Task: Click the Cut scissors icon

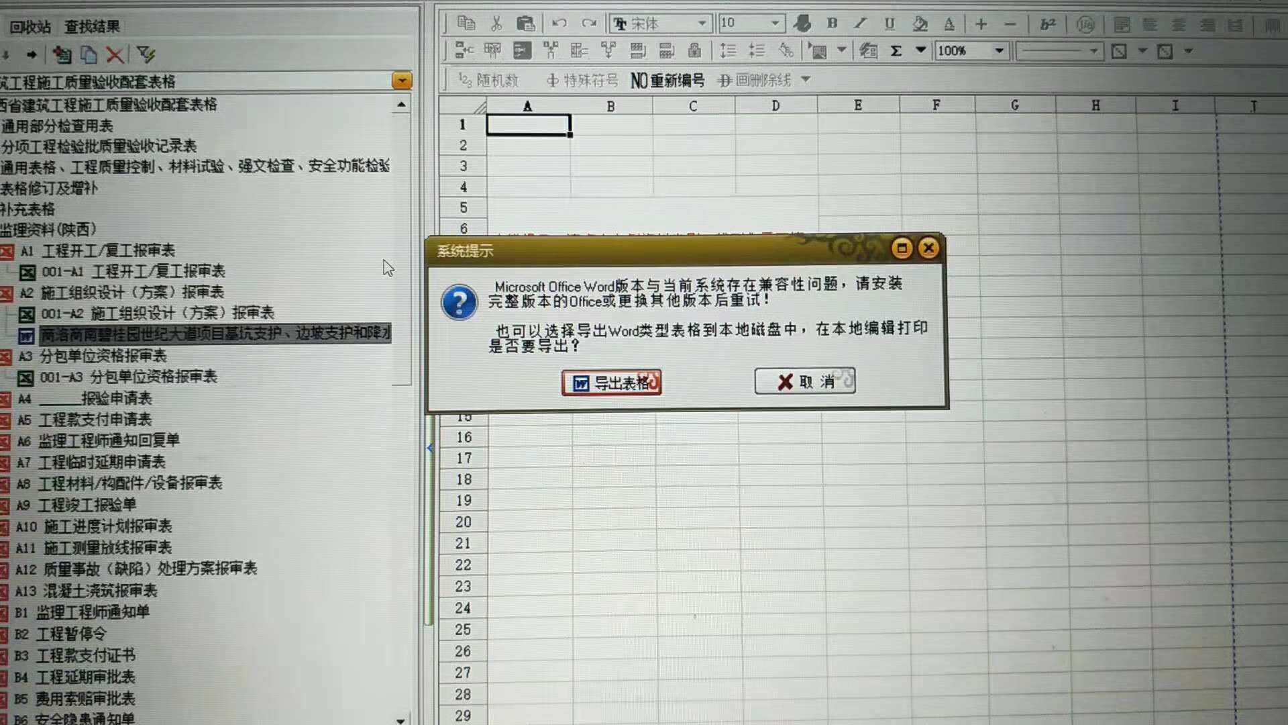Action: pos(496,24)
